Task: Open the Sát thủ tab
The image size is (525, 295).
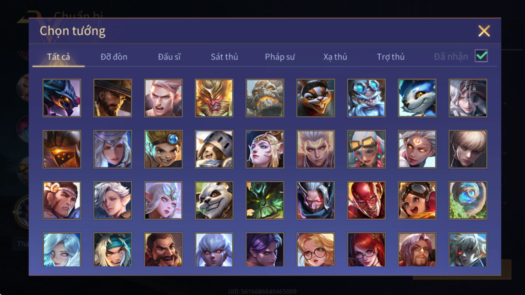Action: click(224, 57)
